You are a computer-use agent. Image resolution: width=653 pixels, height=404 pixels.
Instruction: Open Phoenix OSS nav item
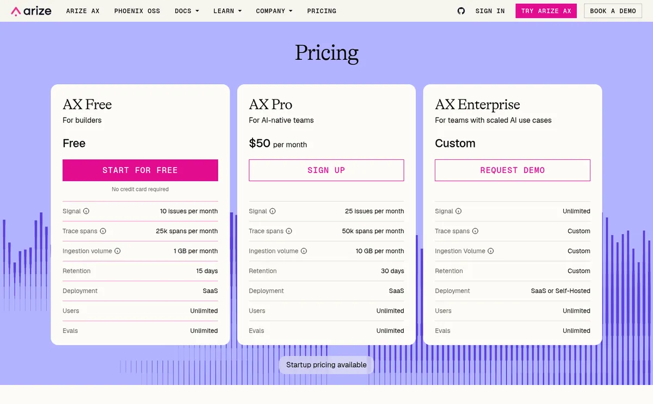137,11
